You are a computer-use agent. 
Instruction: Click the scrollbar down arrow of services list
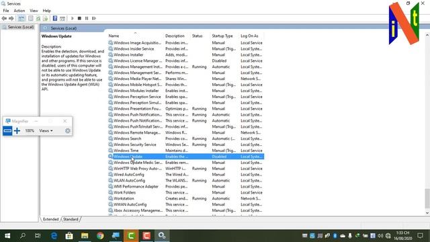click(427, 213)
